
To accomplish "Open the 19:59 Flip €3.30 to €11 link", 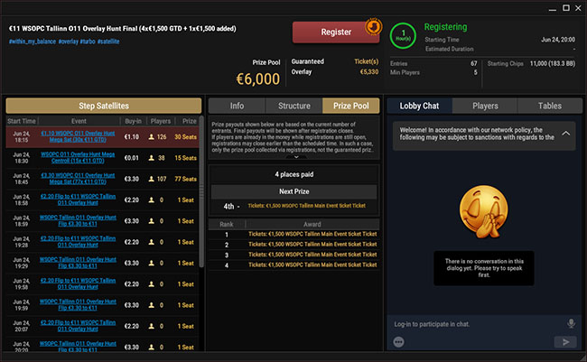I will pyautogui.click(x=78, y=304).
